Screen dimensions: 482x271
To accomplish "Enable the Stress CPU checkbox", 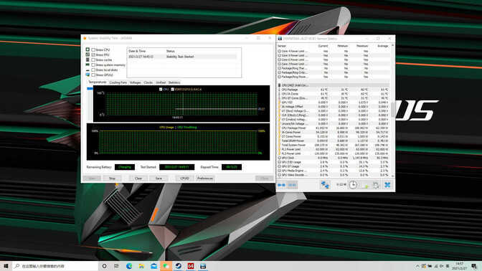I will pos(93,49).
